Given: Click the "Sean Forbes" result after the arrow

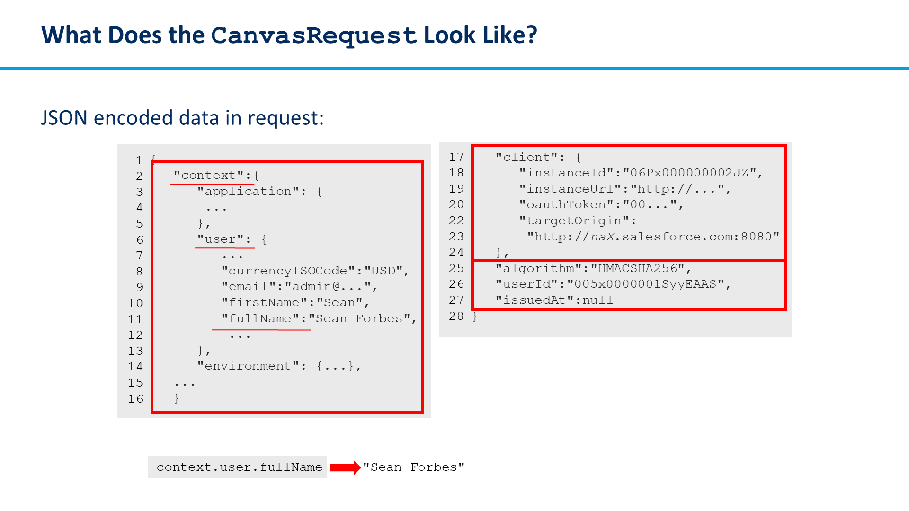Looking at the screenshot, I should (x=414, y=467).
